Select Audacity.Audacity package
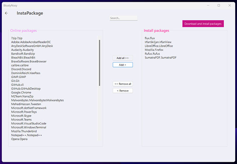237x164 pixels. (23, 50)
